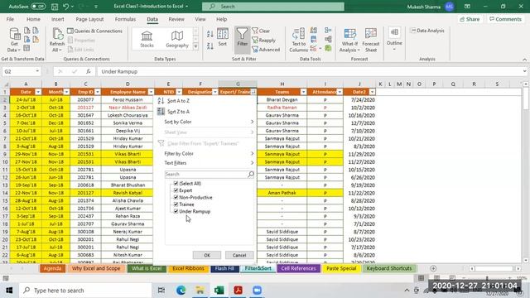Click the Share button
This screenshot has height=298, width=530.
pyautogui.click(x=470, y=19)
